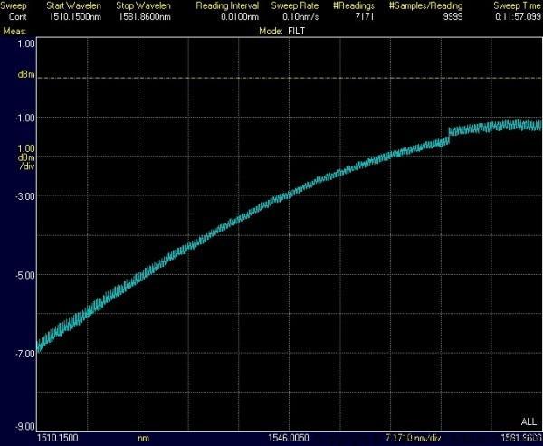543x446 pixels.
Task: Click the 1.00 dBm/div scale label
Action: click(x=26, y=157)
